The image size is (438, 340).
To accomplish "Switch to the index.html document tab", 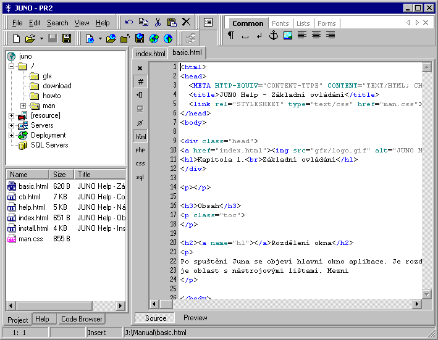I will pos(150,54).
